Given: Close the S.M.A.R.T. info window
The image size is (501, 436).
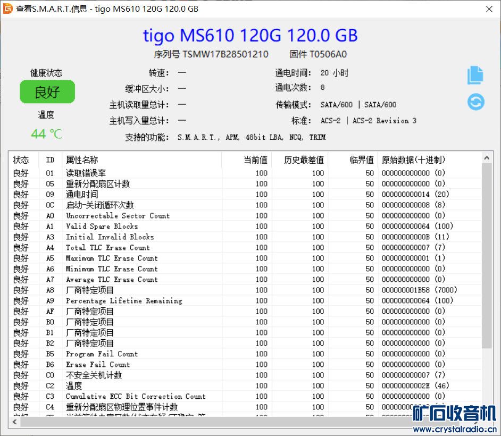Looking at the screenshot, I should click(489, 9).
